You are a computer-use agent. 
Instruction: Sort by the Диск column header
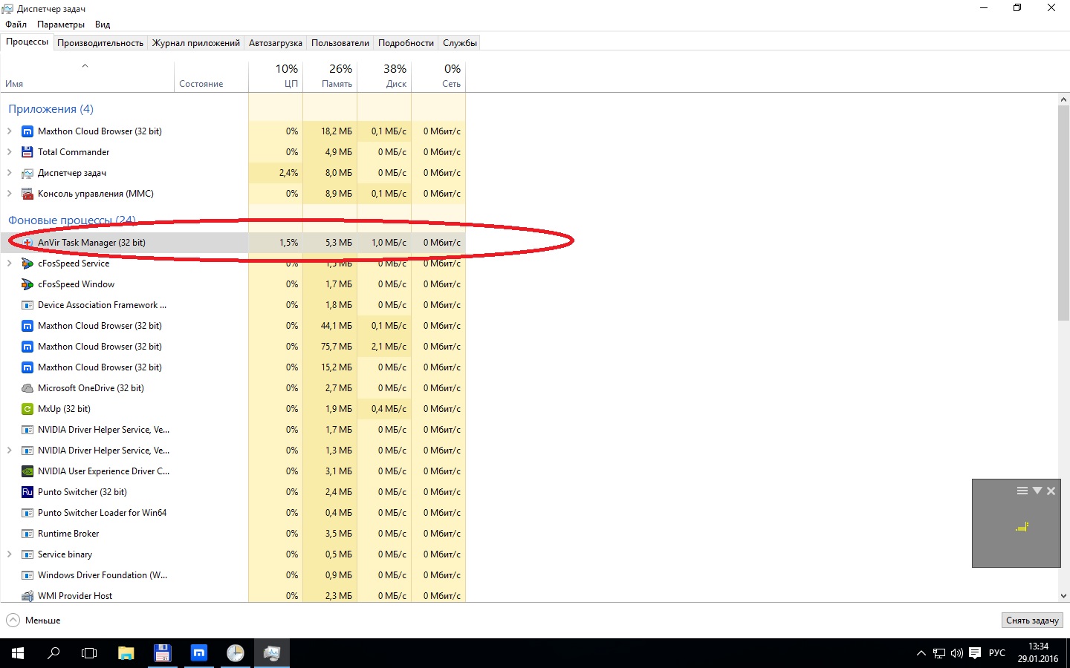[x=384, y=76]
